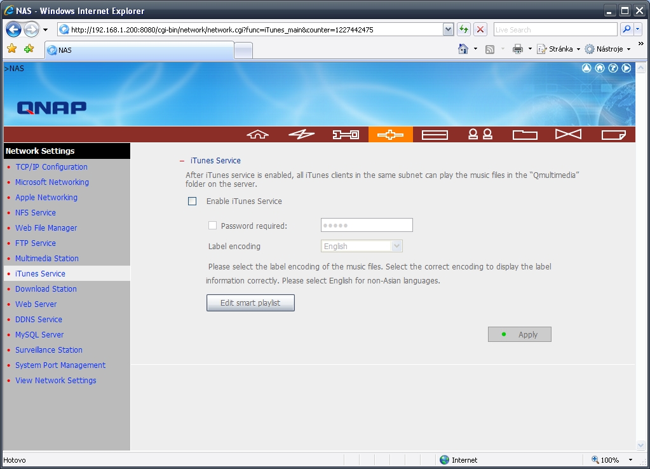Viewport: 650px width, 469px height.
Task: Click the up-arrow circle icon in the banner
Action: point(586,68)
